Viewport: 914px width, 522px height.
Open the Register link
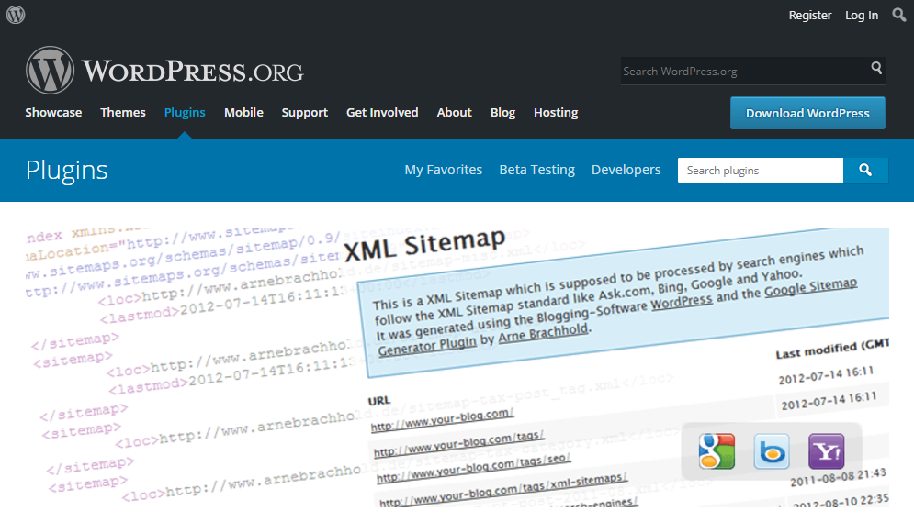pos(809,15)
